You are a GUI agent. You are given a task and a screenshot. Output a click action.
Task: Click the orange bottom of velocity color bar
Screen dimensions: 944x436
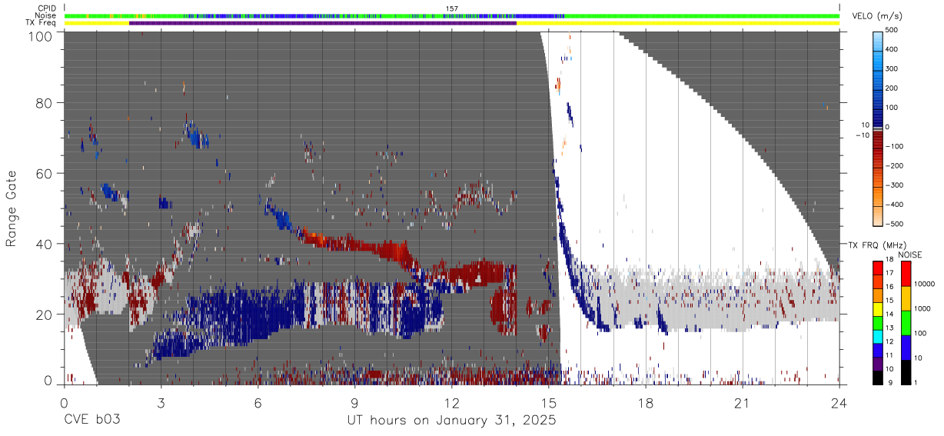click(878, 215)
